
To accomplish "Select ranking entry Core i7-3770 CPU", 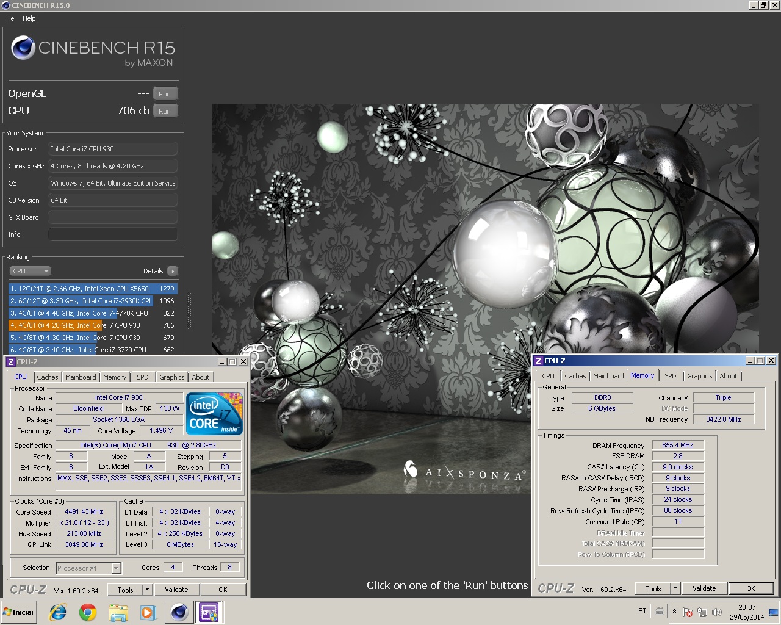I will (93, 350).
